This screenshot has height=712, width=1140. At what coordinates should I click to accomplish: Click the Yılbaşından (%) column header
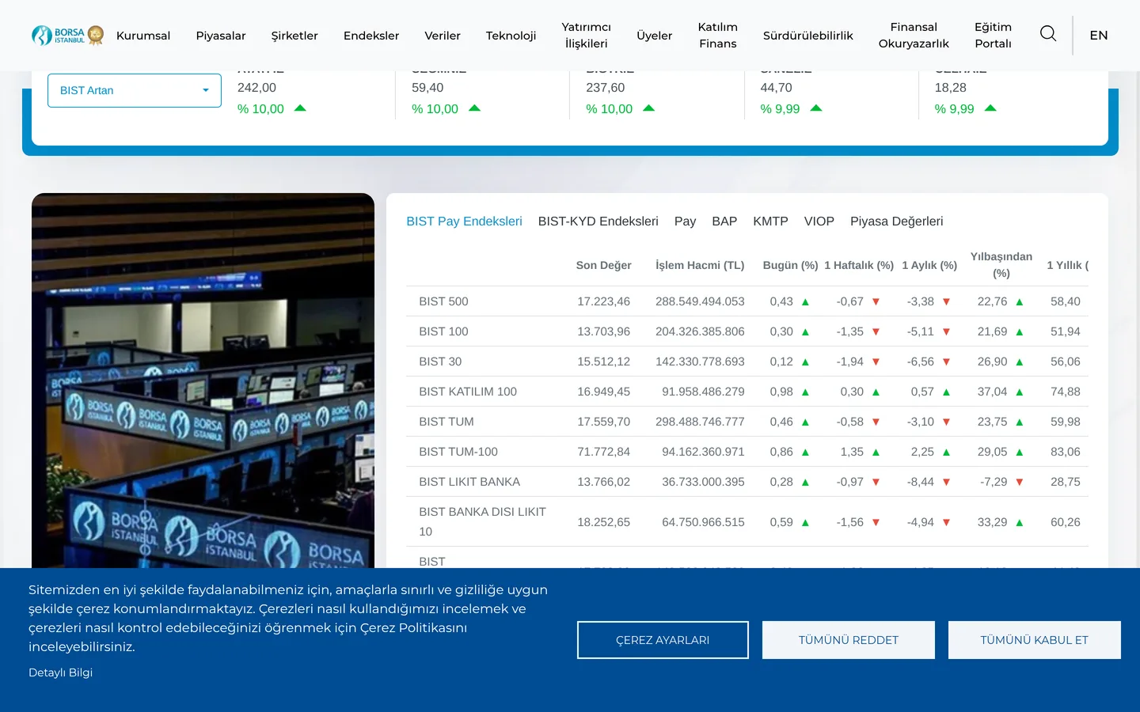[1001, 265]
